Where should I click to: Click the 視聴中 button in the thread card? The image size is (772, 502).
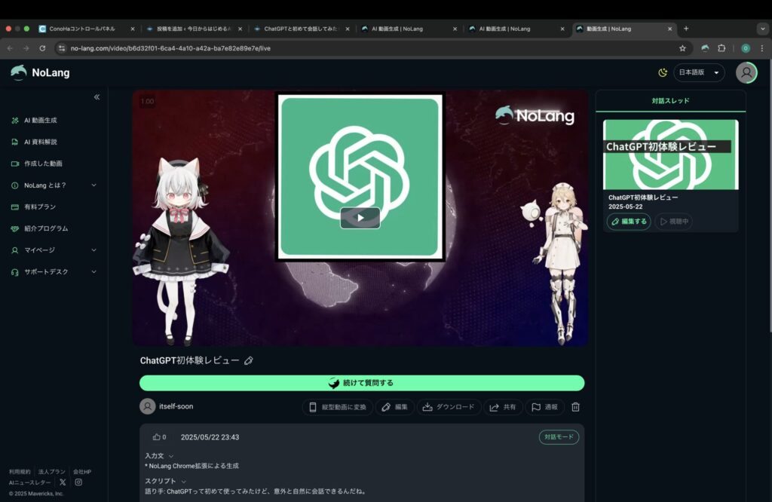(x=673, y=222)
